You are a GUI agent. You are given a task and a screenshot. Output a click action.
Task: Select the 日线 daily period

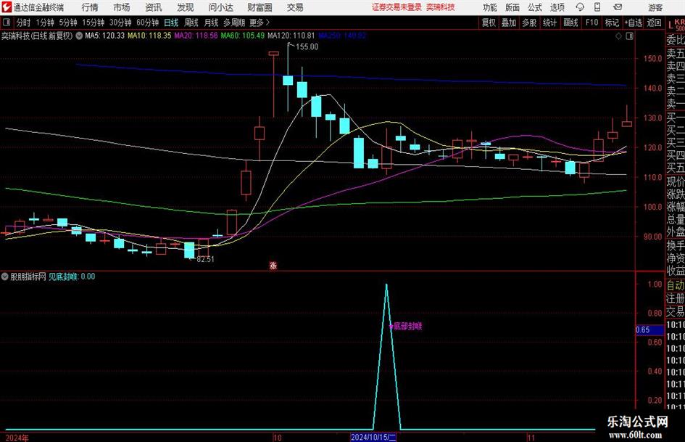click(171, 22)
